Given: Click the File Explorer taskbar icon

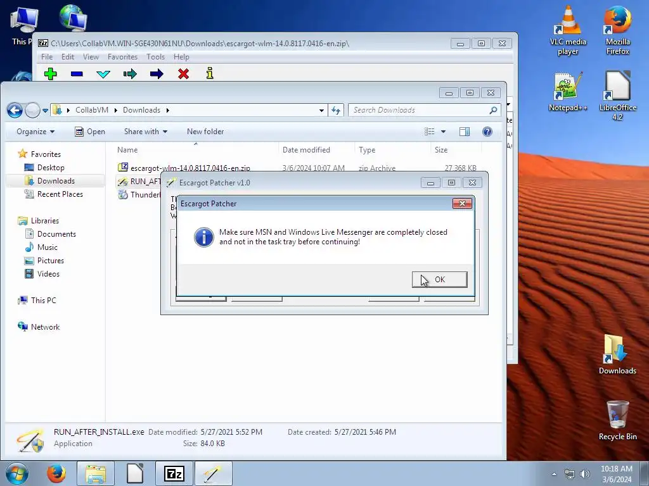Looking at the screenshot, I should pyautogui.click(x=96, y=473).
